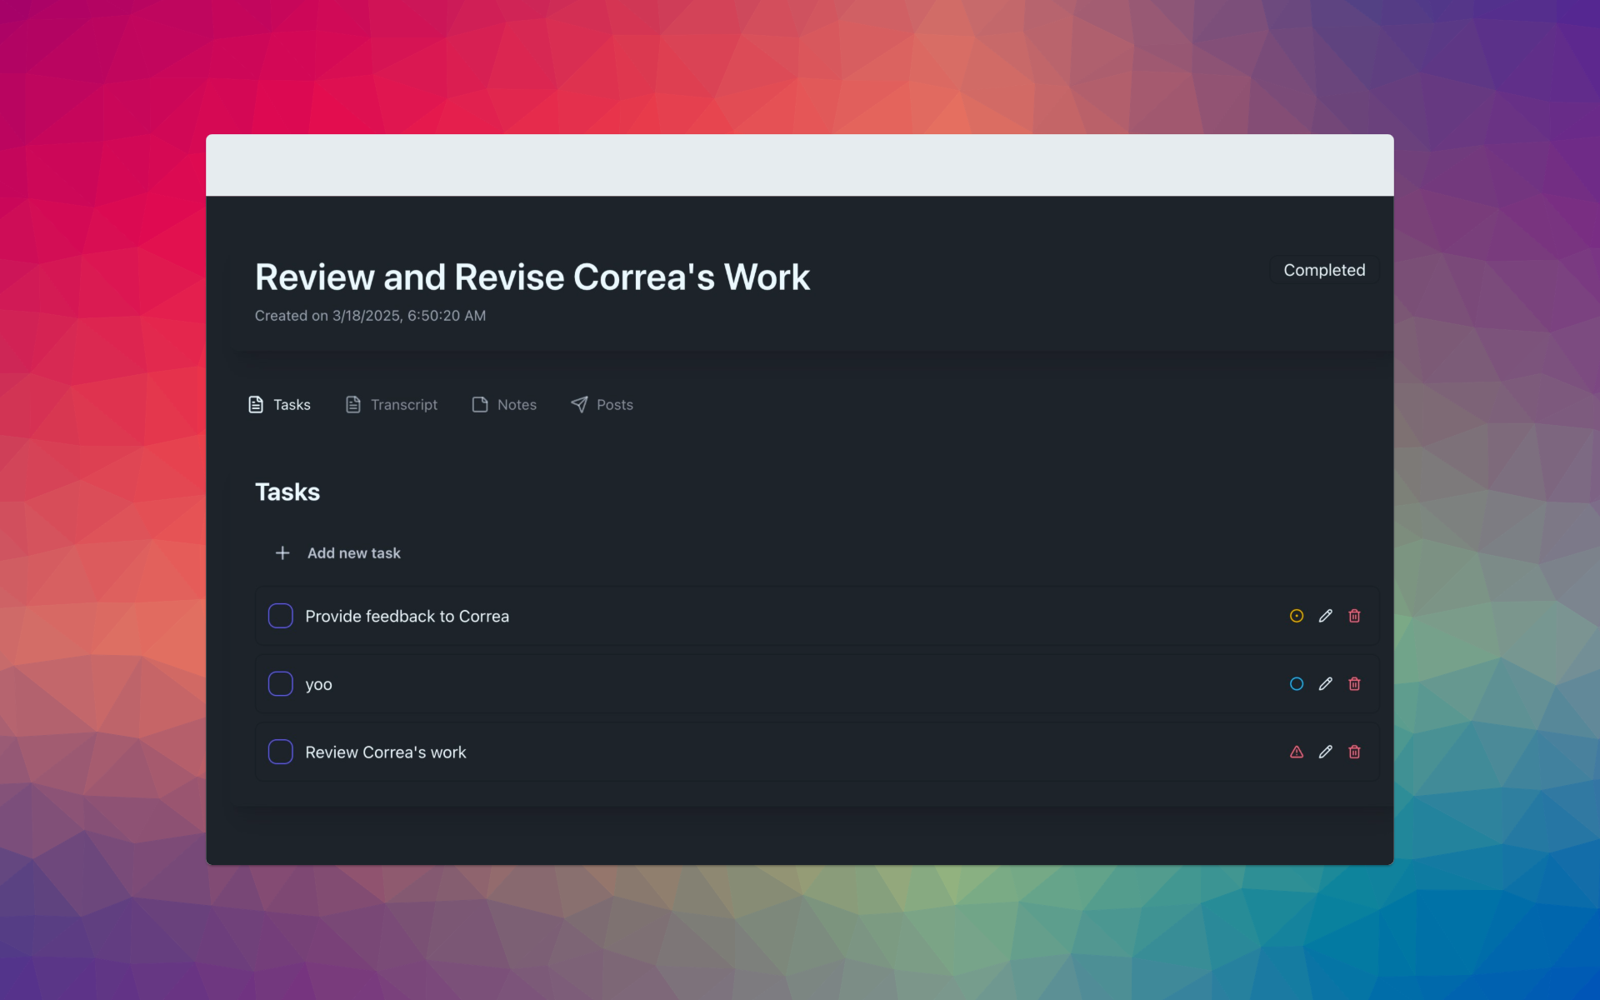Open the Completed status selector
This screenshot has width=1600, height=1000.
pos(1323,270)
